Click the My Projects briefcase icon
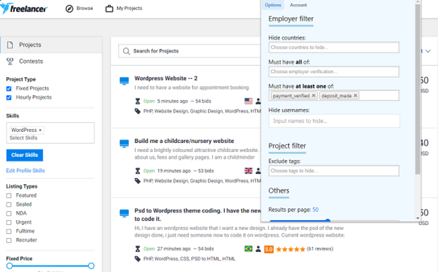438x272 pixels. [x=109, y=9]
